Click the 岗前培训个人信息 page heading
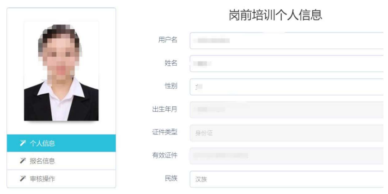This screenshot has width=388, height=194. coord(276,15)
